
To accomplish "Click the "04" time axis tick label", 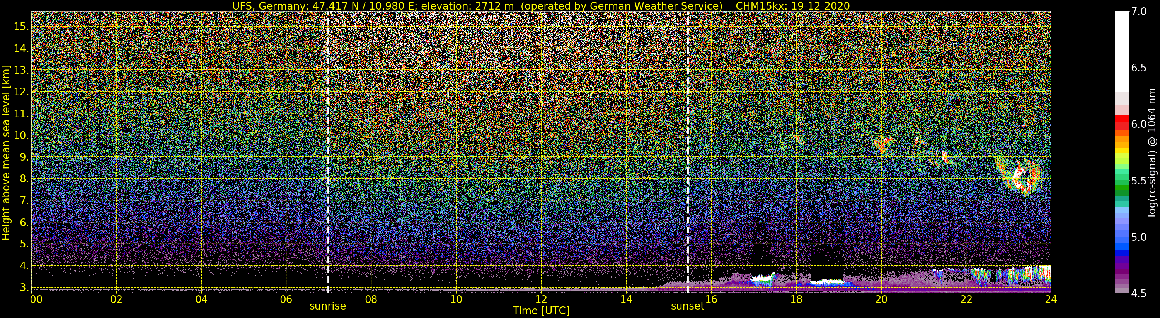I will pyautogui.click(x=201, y=299).
